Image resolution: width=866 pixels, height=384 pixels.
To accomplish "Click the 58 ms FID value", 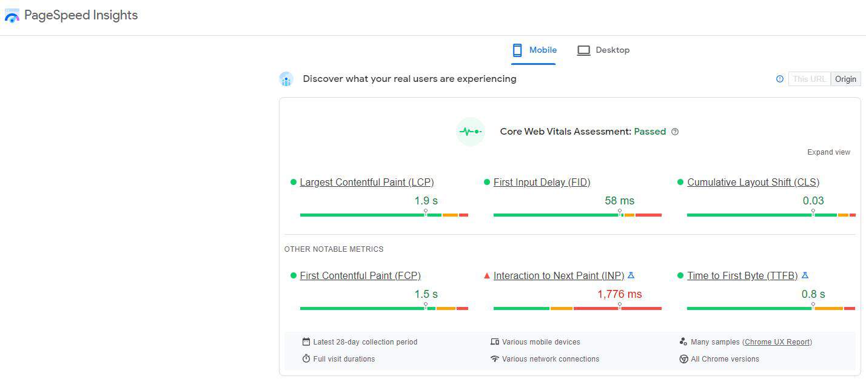I will click(x=619, y=201).
